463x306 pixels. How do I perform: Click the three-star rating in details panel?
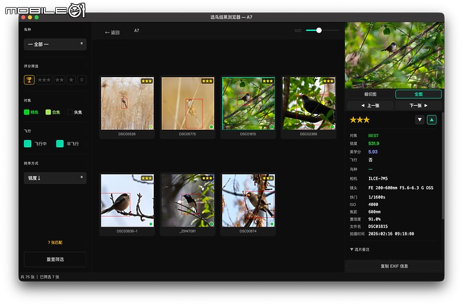tap(360, 120)
